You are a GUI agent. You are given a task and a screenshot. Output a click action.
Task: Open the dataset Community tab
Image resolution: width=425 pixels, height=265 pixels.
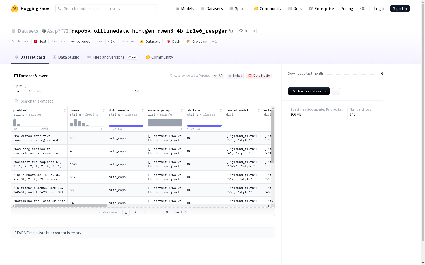[159, 57]
